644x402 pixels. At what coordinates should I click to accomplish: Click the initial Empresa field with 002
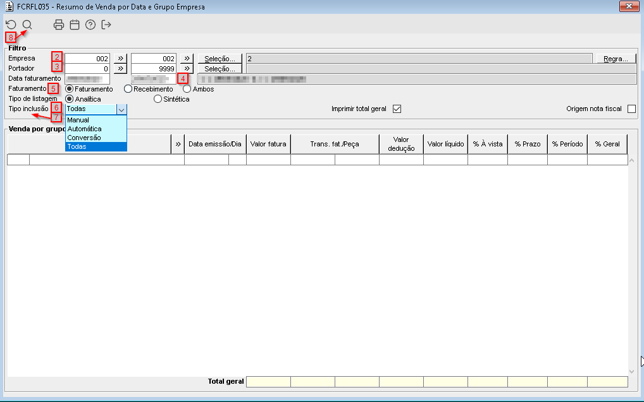[87, 59]
